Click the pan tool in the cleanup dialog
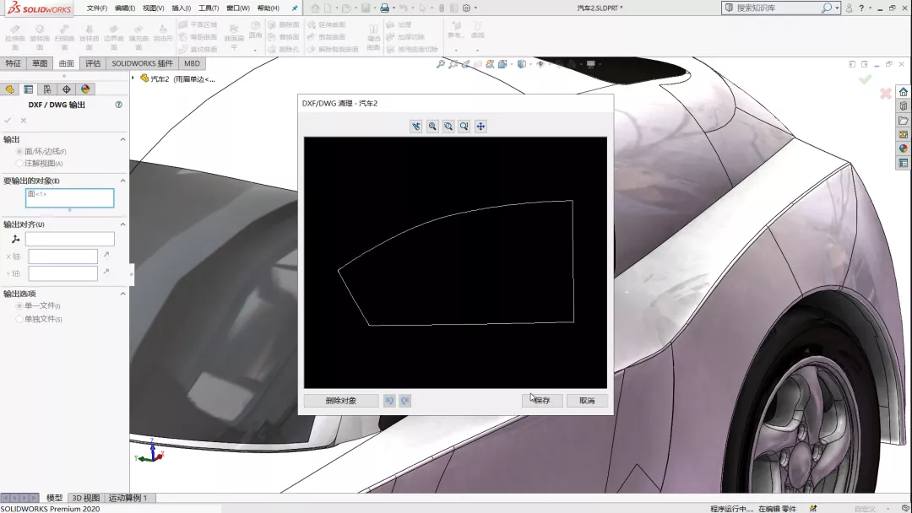The image size is (912, 513). 480,127
